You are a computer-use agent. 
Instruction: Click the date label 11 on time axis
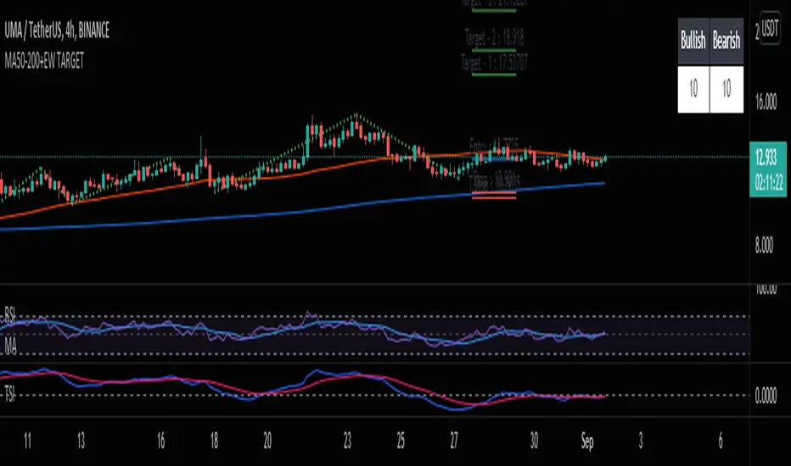(x=28, y=441)
